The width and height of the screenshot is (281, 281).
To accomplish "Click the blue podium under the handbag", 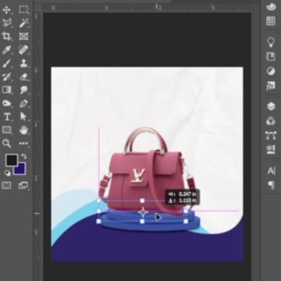I will tap(150, 221).
